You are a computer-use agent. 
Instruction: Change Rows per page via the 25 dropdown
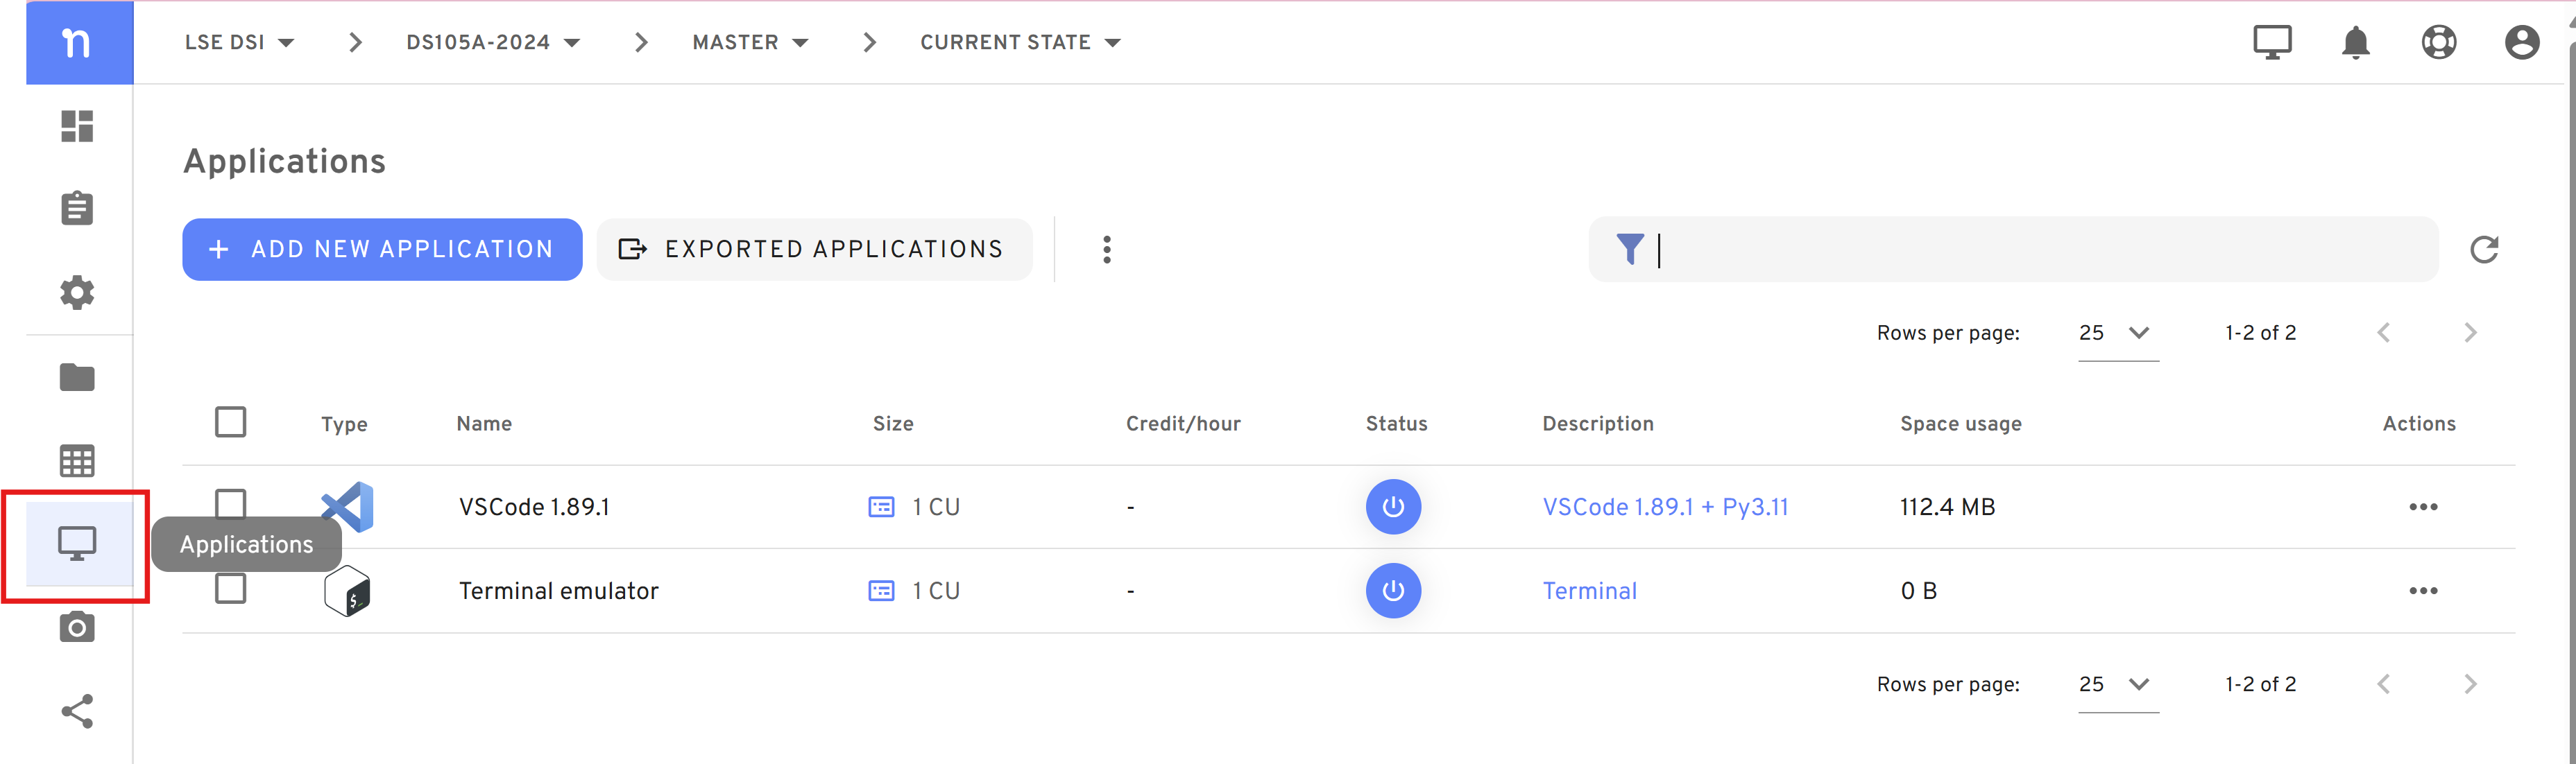(2116, 333)
